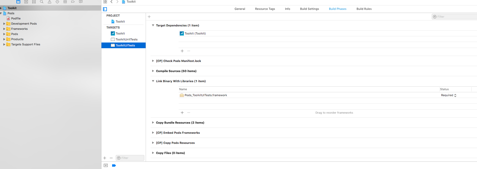Remove the selected target

pyautogui.click(x=111, y=158)
